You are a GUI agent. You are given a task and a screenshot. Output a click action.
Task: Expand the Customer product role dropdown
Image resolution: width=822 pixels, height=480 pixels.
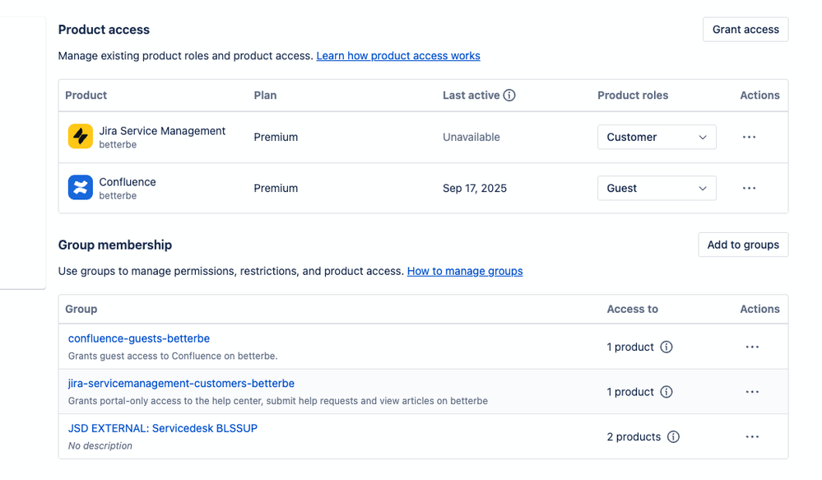pos(657,137)
